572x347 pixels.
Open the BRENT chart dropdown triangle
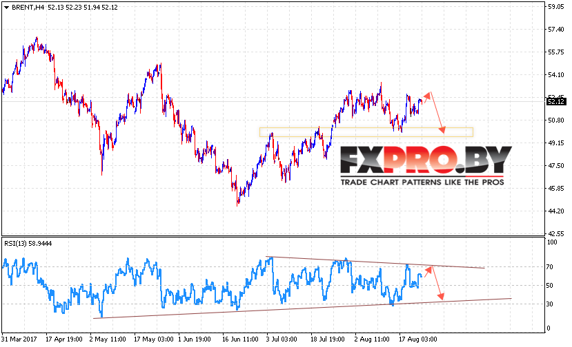pyautogui.click(x=6, y=8)
